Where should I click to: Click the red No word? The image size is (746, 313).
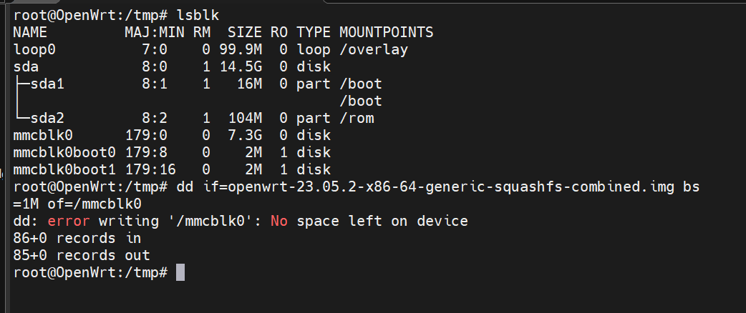point(279,221)
